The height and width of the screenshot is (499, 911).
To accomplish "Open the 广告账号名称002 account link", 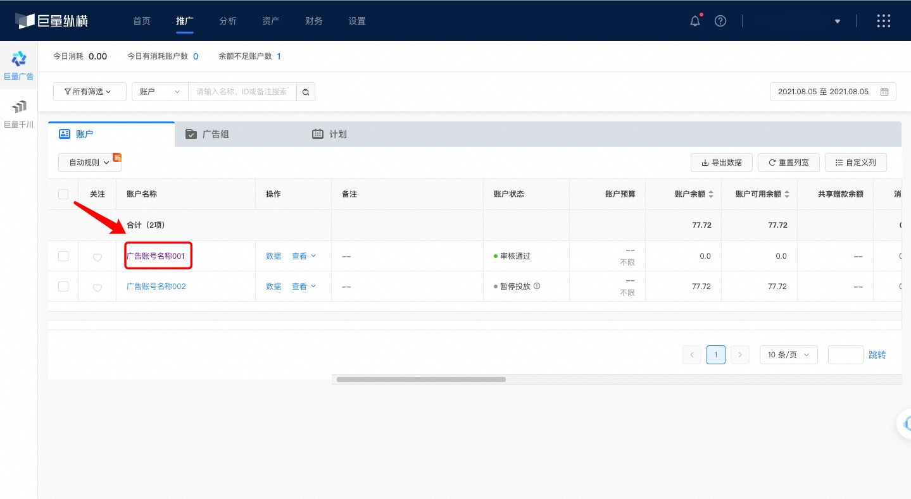I will click(156, 286).
